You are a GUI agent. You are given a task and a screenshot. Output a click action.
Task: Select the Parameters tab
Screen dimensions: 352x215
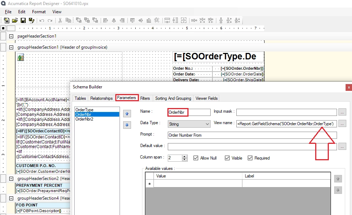(x=126, y=98)
